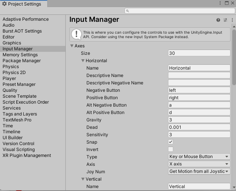Enable the Invert checkbox
Image resolution: width=236 pixels, height=191 pixels.
tap(171, 149)
